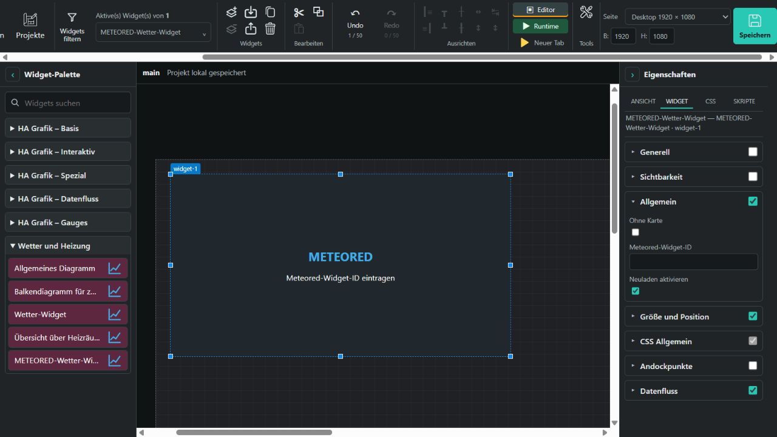Click the Meteored-Widget-ID input field
The width and height of the screenshot is (777, 437).
(x=693, y=262)
